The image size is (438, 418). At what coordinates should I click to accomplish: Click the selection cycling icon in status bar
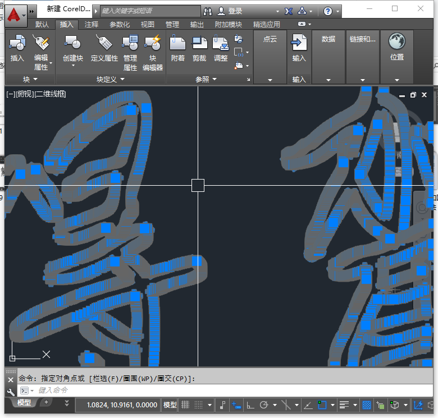point(380,405)
